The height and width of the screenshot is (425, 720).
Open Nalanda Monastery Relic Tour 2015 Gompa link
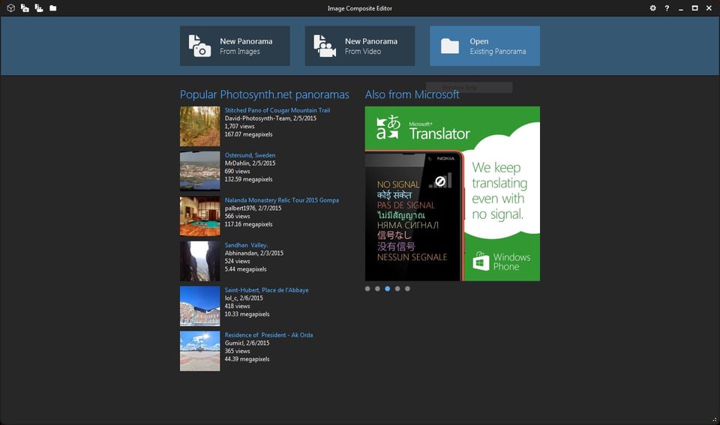pos(281,200)
